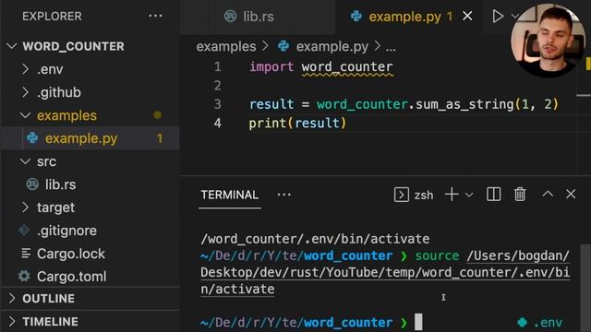Viewport: 591px width, 332px height.
Task: Click the word_counter import on line 1
Action: click(x=347, y=67)
